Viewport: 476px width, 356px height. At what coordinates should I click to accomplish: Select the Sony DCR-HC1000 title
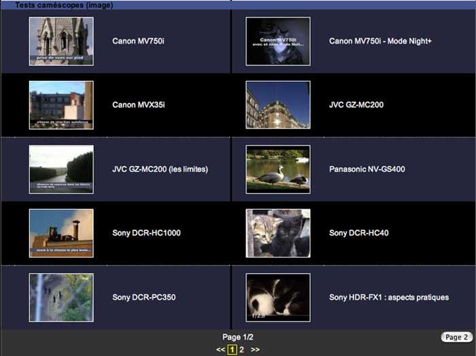click(x=146, y=233)
